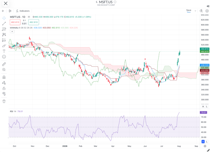Open candlestick chart style selector
Screen dimensions: 210x152
(10, 11)
